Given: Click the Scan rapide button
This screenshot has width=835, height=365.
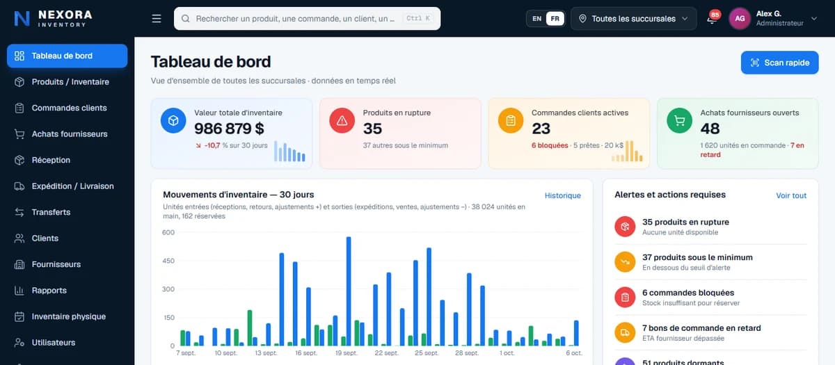Looking at the screenshot, I should (779, 63).
